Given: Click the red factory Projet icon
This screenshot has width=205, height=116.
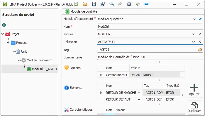Looking at the screenshot, I should pyautogui.click(x=8, y=34).
